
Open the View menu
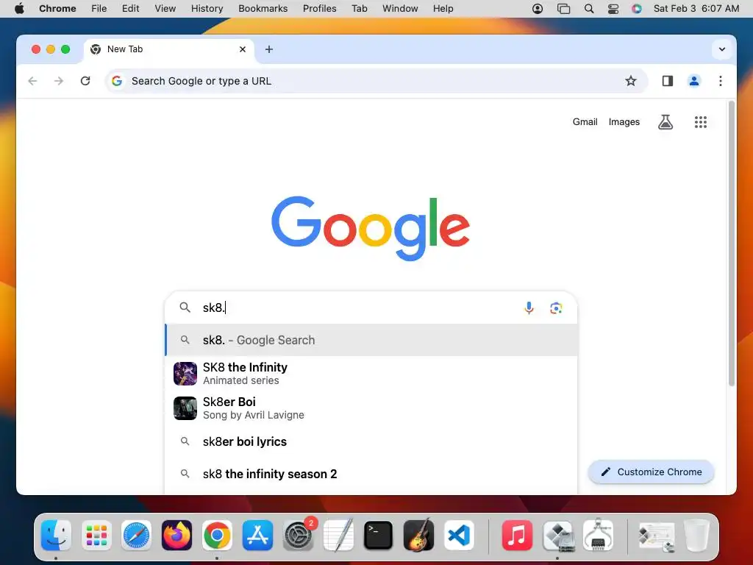(x=165, y=9)
